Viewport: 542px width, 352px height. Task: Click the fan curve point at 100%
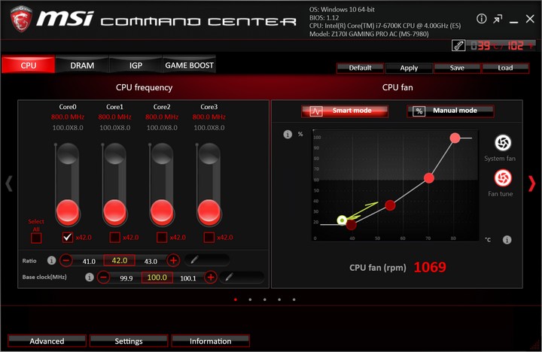click(x=455, y=138)
